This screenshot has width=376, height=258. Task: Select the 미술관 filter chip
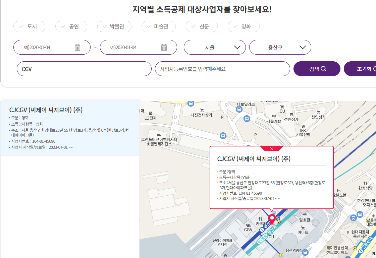[159, 26]
